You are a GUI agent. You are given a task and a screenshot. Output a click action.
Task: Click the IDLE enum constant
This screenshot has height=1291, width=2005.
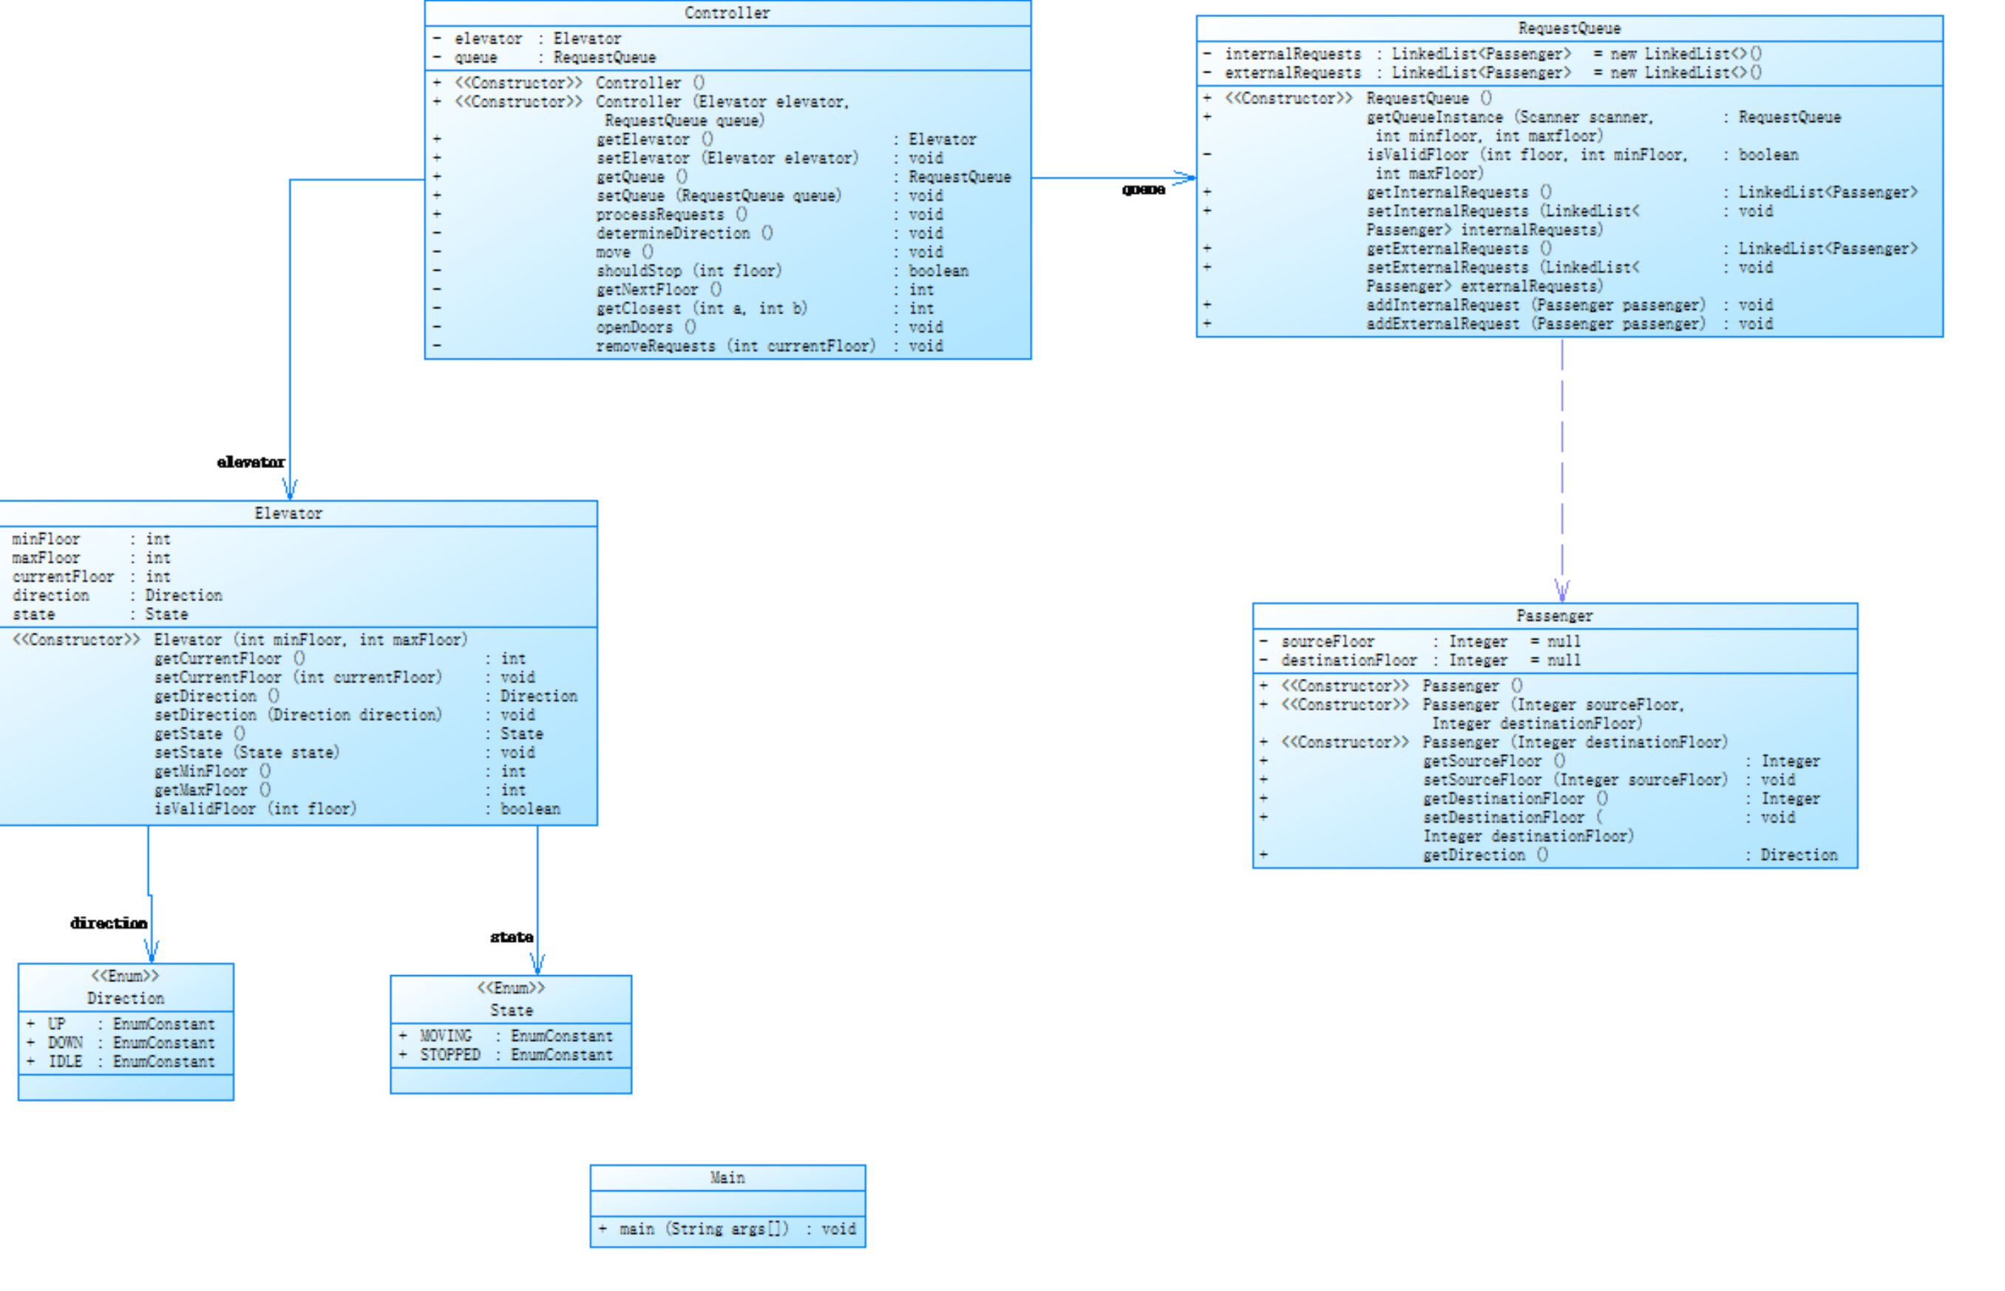tap(65, 1061)
